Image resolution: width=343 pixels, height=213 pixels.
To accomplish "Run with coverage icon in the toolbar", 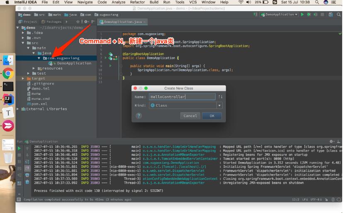I will pyautogui.click(x=316, y=15).
